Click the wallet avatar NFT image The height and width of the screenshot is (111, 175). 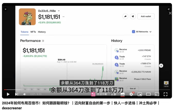click(27, 17)
